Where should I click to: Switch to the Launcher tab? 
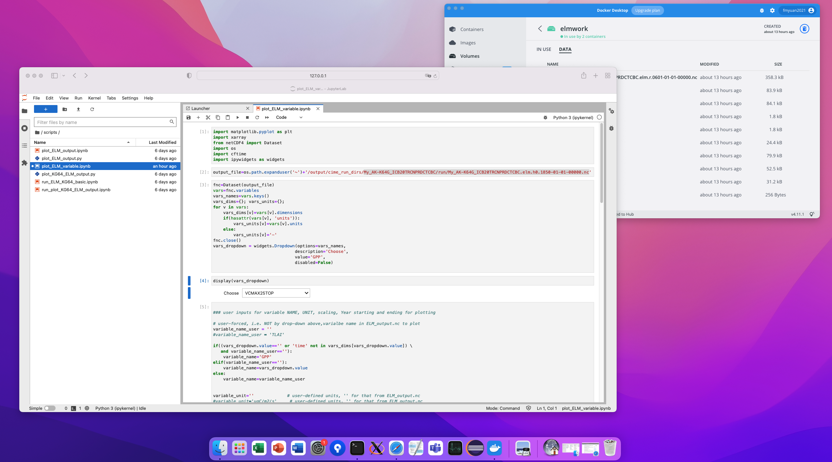coord(201,108)
